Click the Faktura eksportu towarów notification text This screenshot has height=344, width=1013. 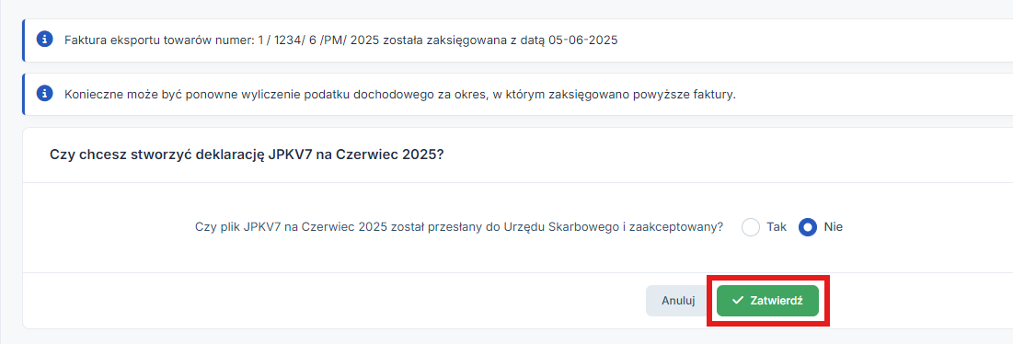pos(341,40)
